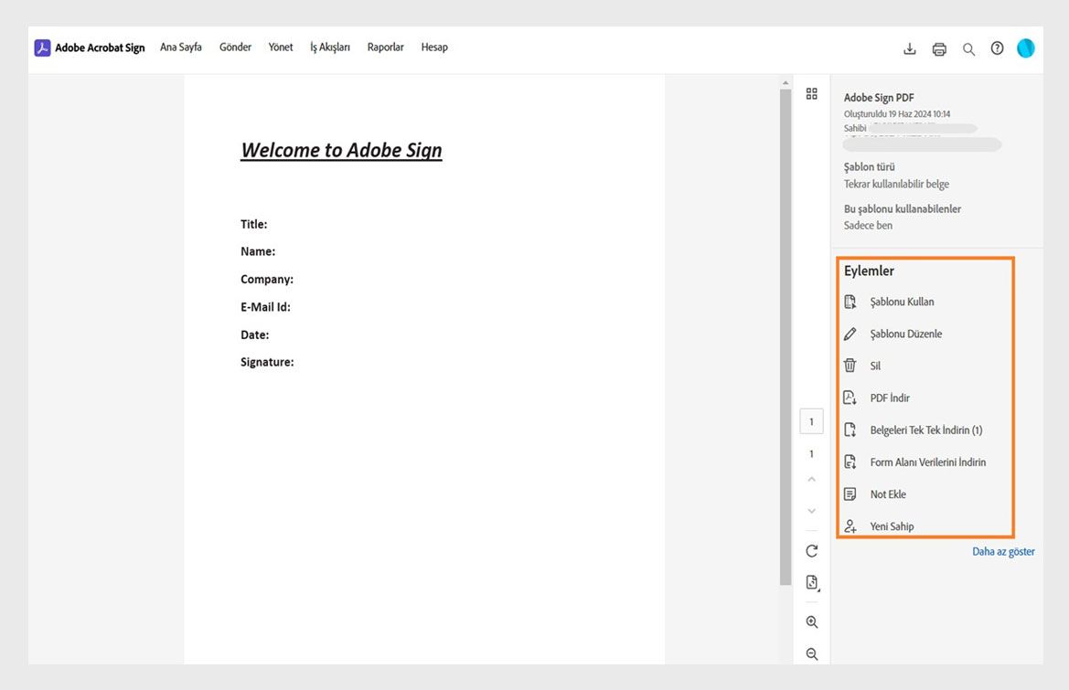1069x690 pixels.
Task: Click the Daha az göster link
Action: [x=1003, y=552]
